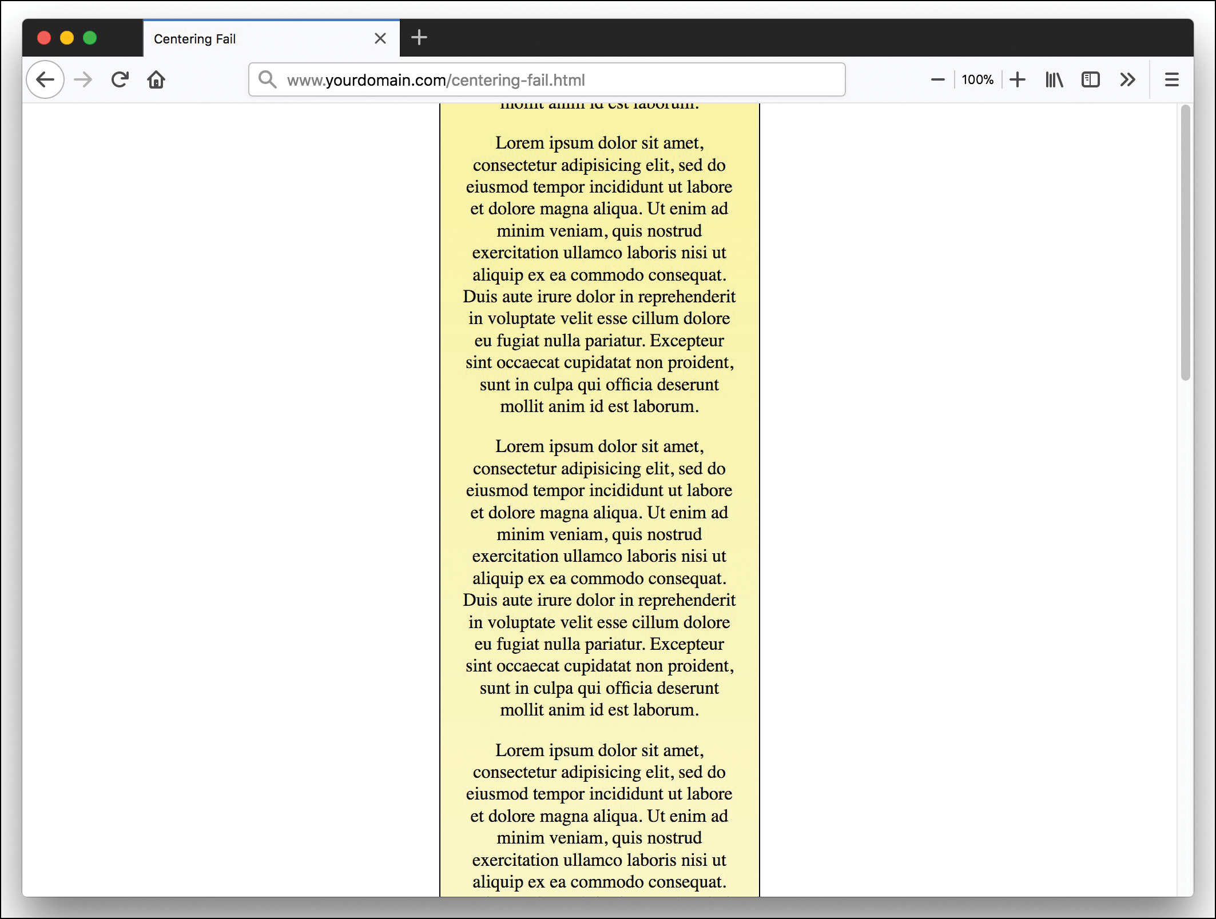Image resolution: width=1216 pixels, height=919 pixels.
Task: Toggle the browser sidebar
Action: (x=1091, y=79)
